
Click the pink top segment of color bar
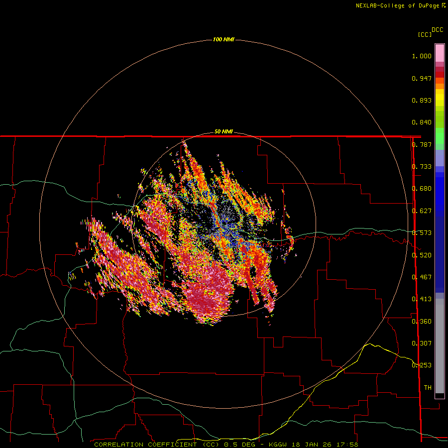click(440, 53)
